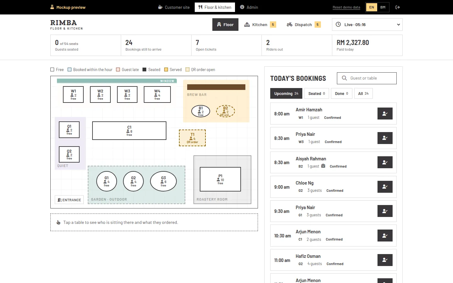Click the ENTRANCE label on floor plan
The width and height of the screenshot is (453, 283).
coord(69,200)
